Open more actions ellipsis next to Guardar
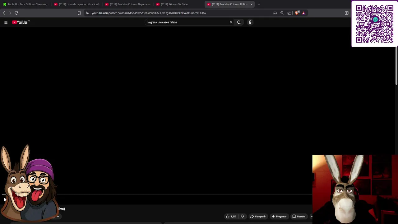 311,216
